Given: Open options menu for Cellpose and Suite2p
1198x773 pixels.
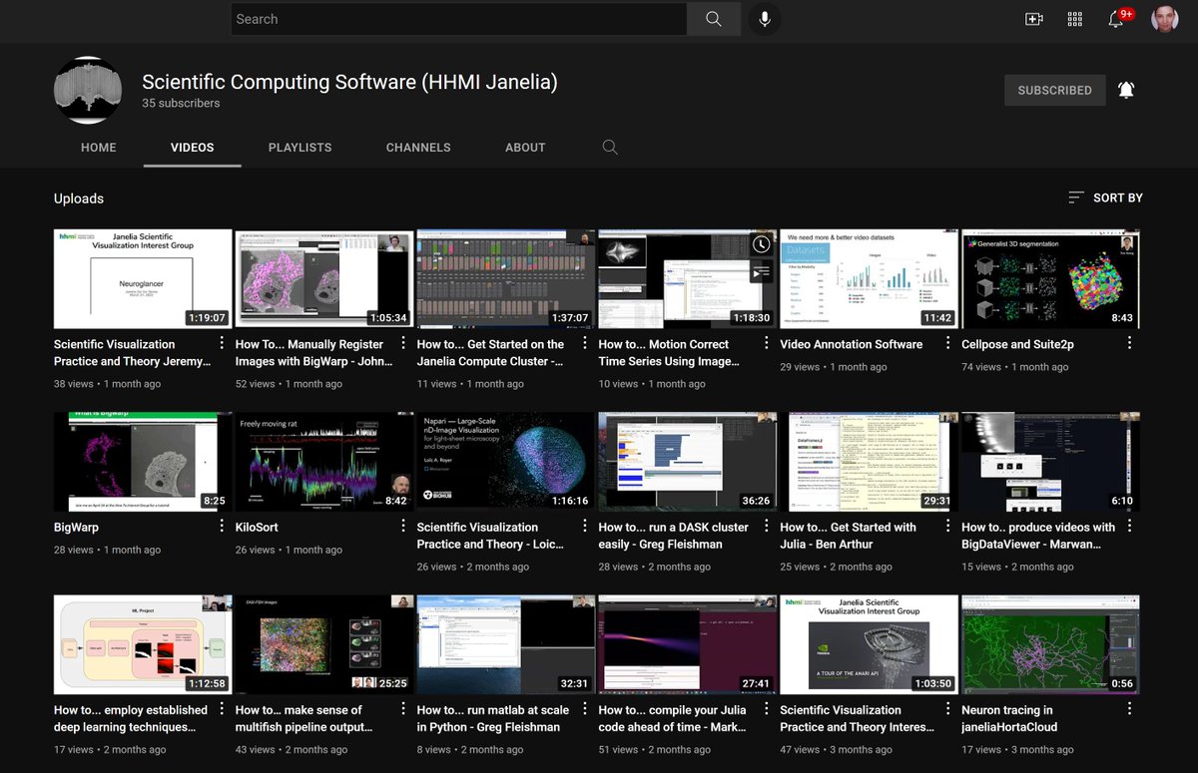Looking at the screenshot, I should coord(1130,343).
